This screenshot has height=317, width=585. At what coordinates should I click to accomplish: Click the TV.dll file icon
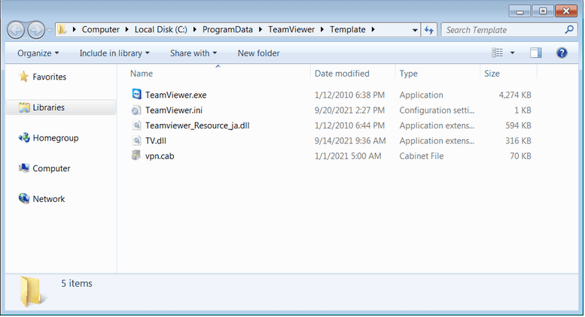coord(137,140)
